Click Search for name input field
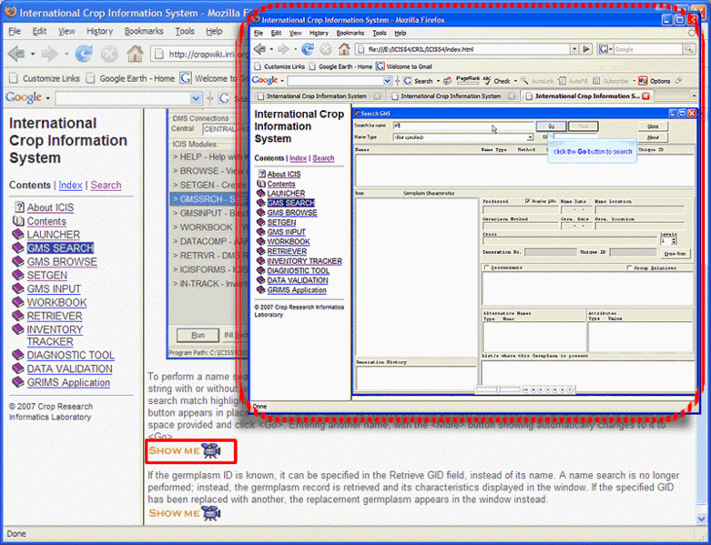Screen dimensions: 711x545 tap(463, 126)
